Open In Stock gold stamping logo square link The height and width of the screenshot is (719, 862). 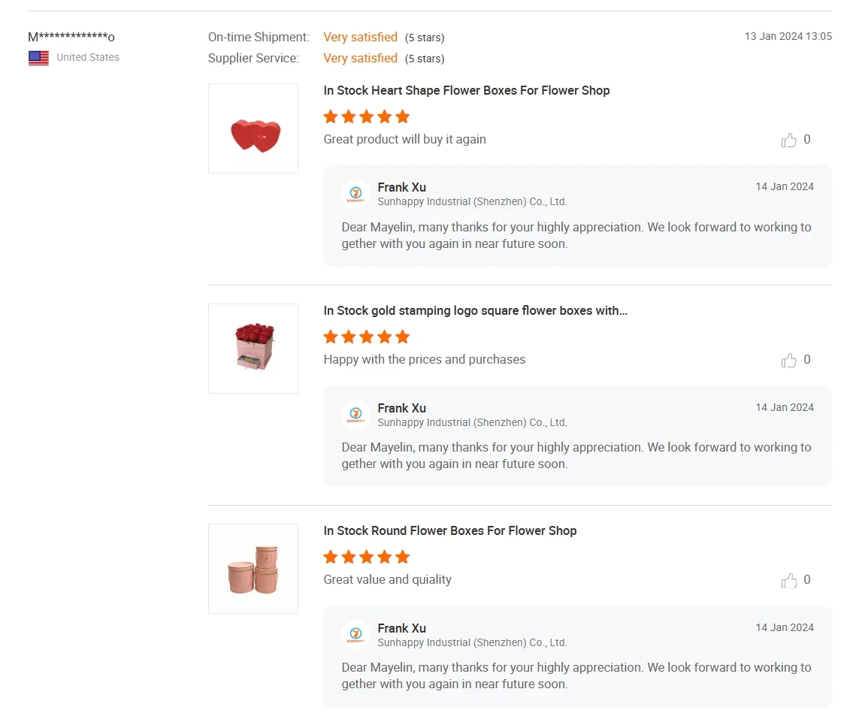[475, 311]
